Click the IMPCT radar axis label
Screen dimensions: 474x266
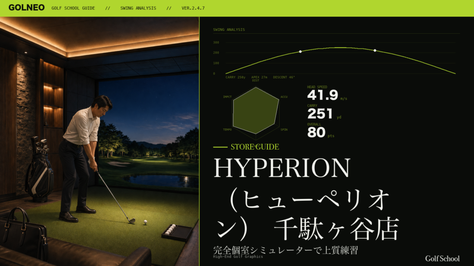pos(227,97)
